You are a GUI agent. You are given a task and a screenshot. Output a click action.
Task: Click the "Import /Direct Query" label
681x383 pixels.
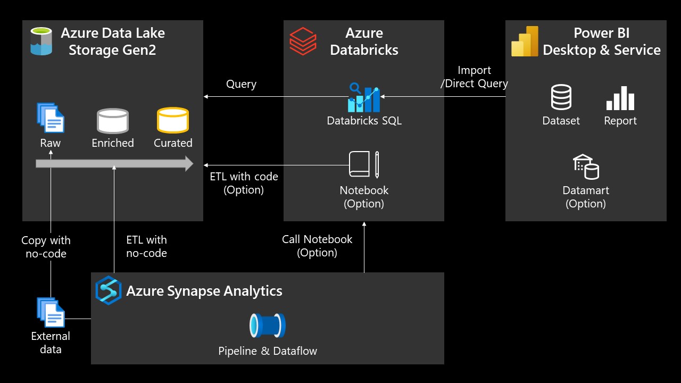pos(474,77)
